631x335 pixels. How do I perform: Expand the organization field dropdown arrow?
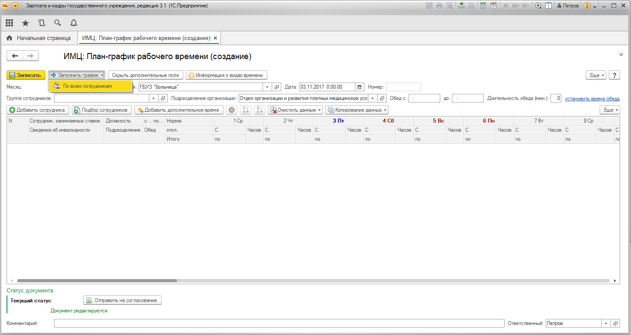pyautogui.click(x=267, y=87)
